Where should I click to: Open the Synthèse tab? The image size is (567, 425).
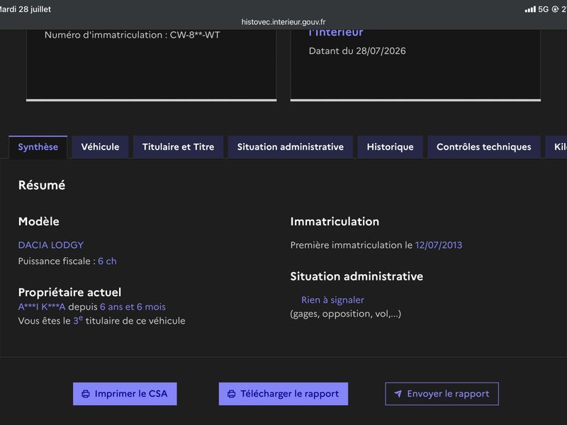pyautogui.click(x=38, y=147)
